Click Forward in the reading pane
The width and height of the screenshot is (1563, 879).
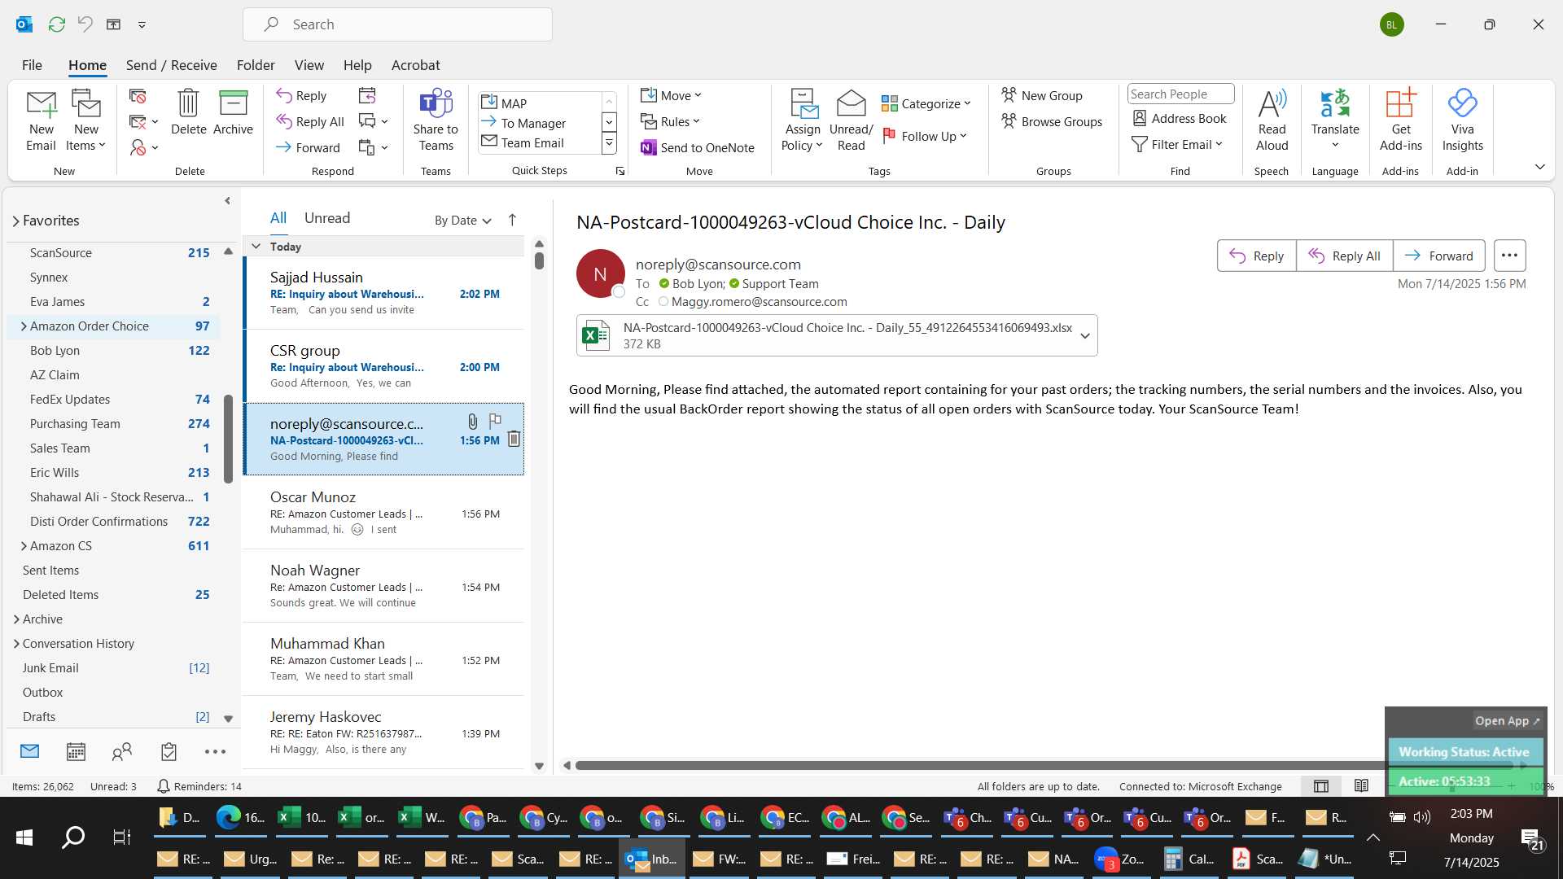(x=1438, y=256)
